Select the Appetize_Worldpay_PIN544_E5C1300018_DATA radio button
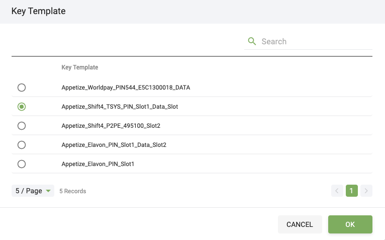Viewport: 385px width, 240px height. (22, 88)
